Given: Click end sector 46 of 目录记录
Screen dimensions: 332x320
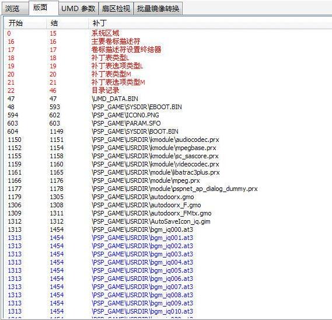Looking at the screenshot, I should [x=53, y=91].
